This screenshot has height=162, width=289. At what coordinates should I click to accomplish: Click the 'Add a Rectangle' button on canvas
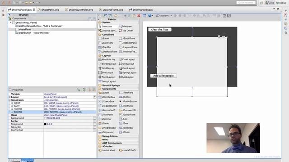(163, 76)
